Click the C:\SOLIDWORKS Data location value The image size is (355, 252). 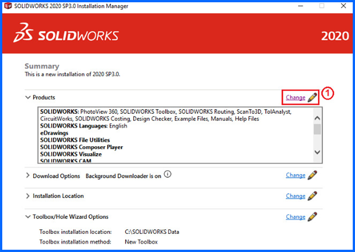coord(152,232)
